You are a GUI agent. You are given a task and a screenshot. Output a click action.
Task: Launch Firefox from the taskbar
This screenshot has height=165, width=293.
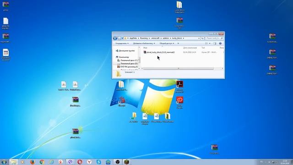pyautogui.click(x=33, y=162)
